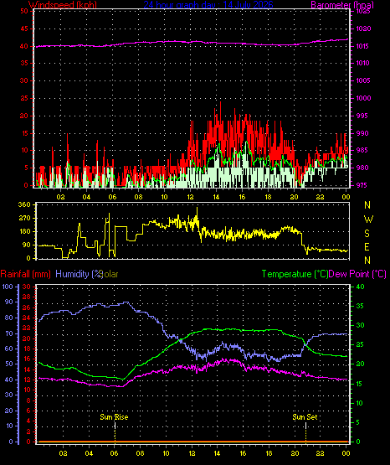
Task: Click the 'Solar' legend label
Action: [x=110, y=274]
